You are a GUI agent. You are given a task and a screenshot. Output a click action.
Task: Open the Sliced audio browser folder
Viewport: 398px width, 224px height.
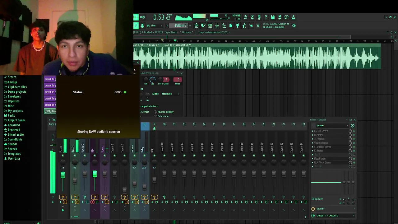tap(16, 135)
